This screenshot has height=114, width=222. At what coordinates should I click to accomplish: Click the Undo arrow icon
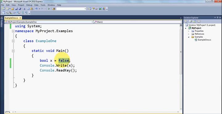pyautogui.click(x=36, y=9)
